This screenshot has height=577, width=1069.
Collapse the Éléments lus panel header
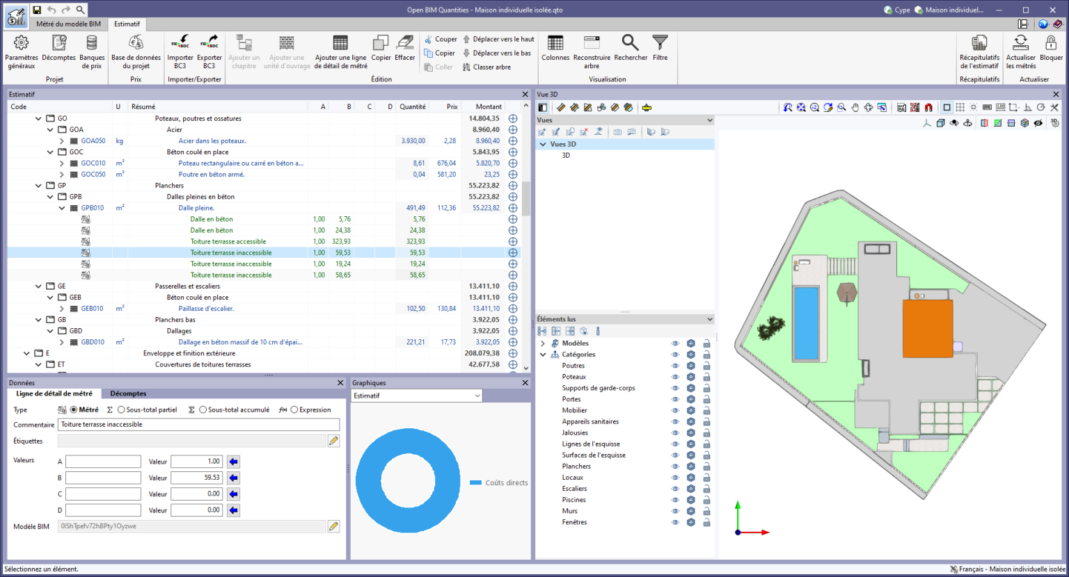[x=710, y=319]
